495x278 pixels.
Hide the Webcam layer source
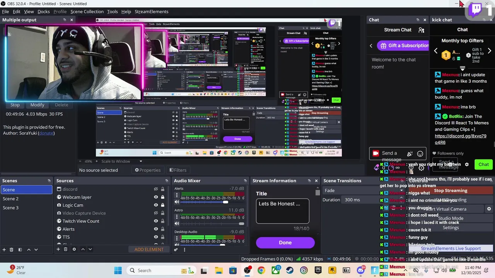pyautogui.click(x=156, y=197)
